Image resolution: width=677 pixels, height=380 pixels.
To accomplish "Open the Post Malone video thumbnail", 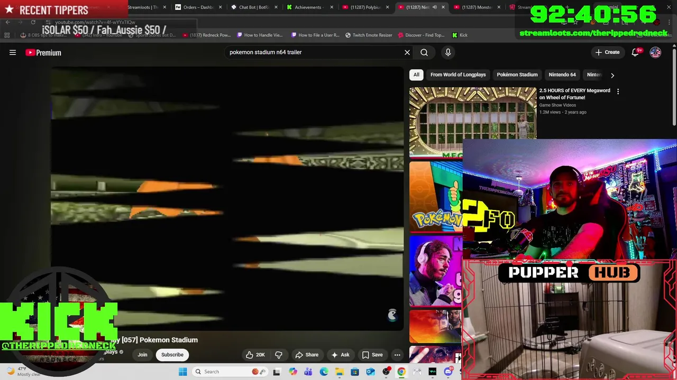I will point(435,270).
